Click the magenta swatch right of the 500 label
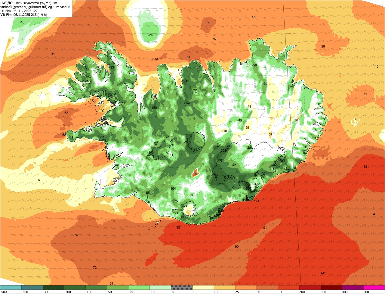The image size is (385, 294). click(374, 287)
